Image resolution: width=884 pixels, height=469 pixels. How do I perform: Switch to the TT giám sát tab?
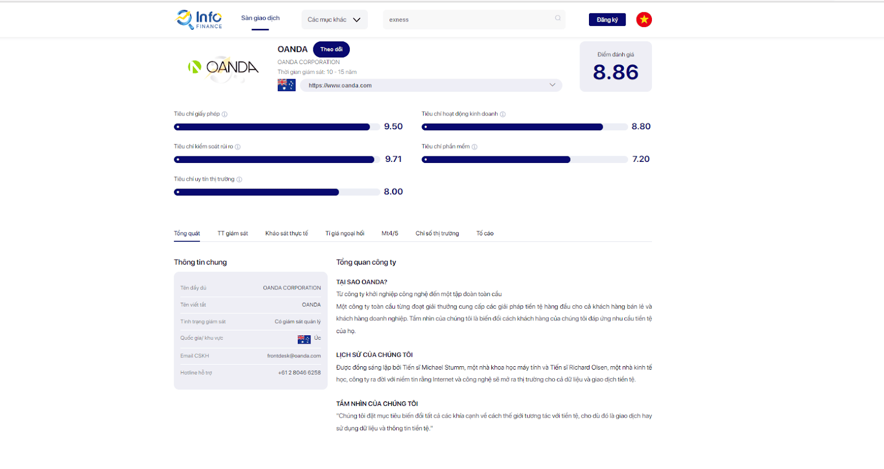tap(233, 234)
